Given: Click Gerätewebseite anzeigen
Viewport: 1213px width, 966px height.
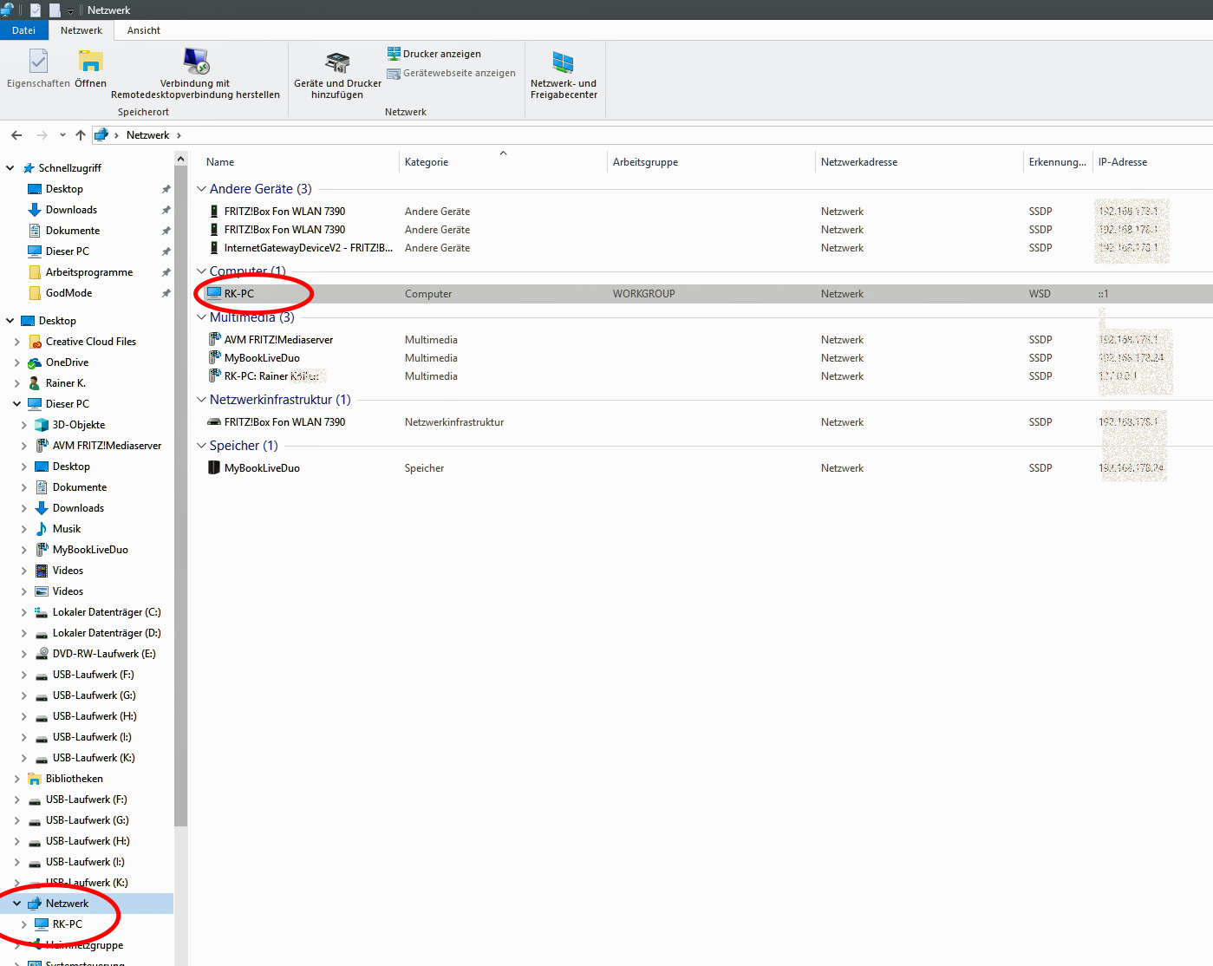Looking at the screenshot, I should coord(451,74).
